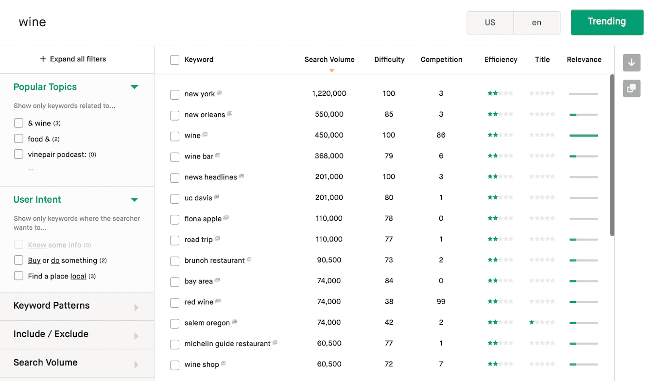Open SERP preview icon beside bay area
This screenshot has height=381, width=656.
(x=217, y=280)
